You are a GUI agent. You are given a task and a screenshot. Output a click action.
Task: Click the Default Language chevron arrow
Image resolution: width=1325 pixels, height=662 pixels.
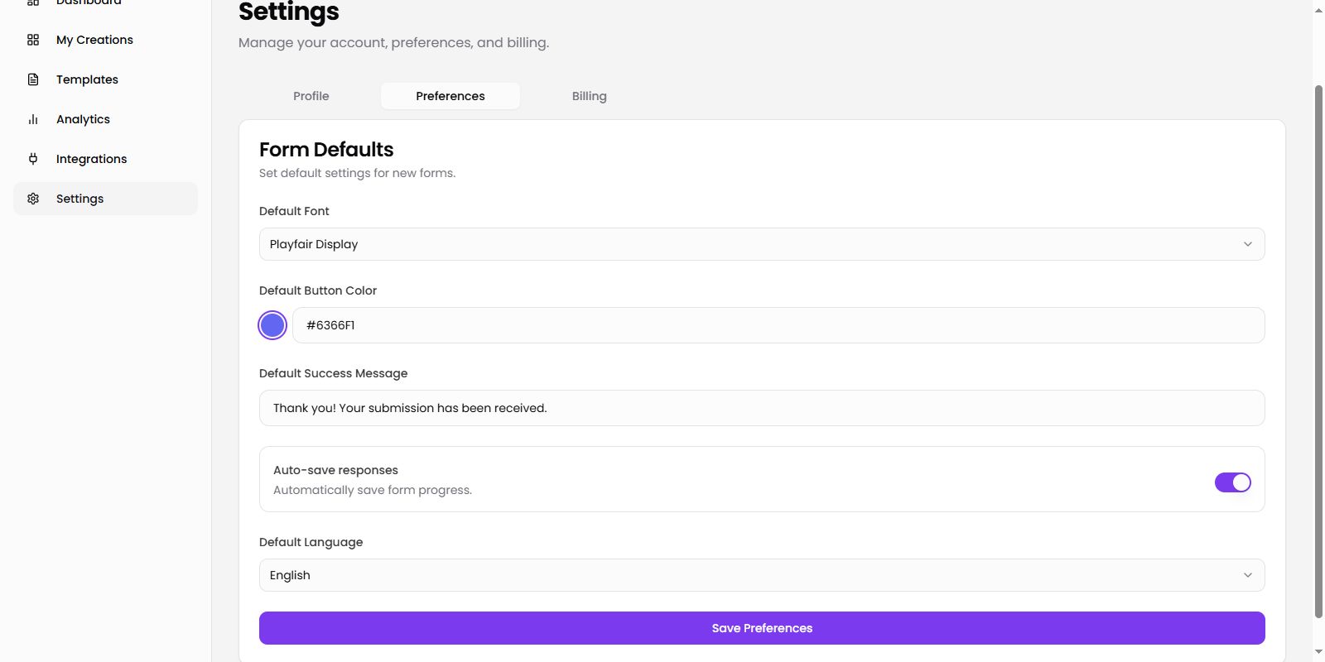[1248, 575]
